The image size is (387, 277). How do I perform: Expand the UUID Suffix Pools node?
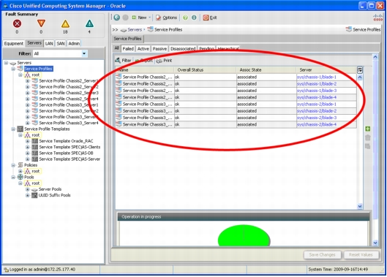point(28,195)
